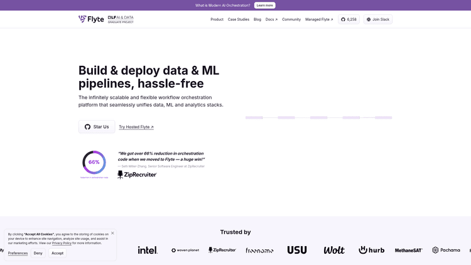The width and height of the screenshot is (471, 265).
Task: Open Docs external link
Action: click(271, 19)
